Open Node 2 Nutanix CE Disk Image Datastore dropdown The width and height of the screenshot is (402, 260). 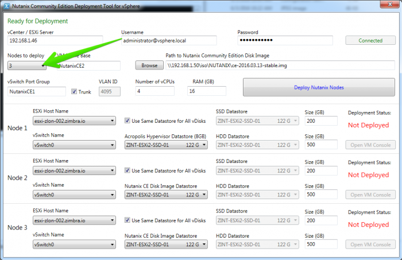[166, 195]
